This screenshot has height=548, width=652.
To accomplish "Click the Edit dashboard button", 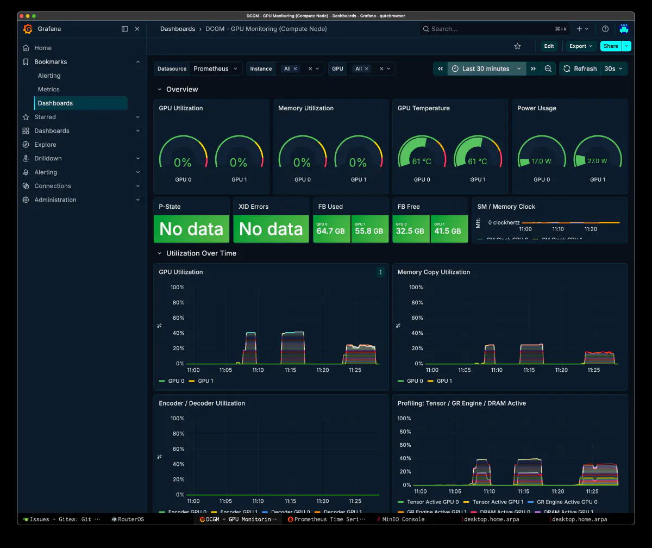I will pos(549,46).
